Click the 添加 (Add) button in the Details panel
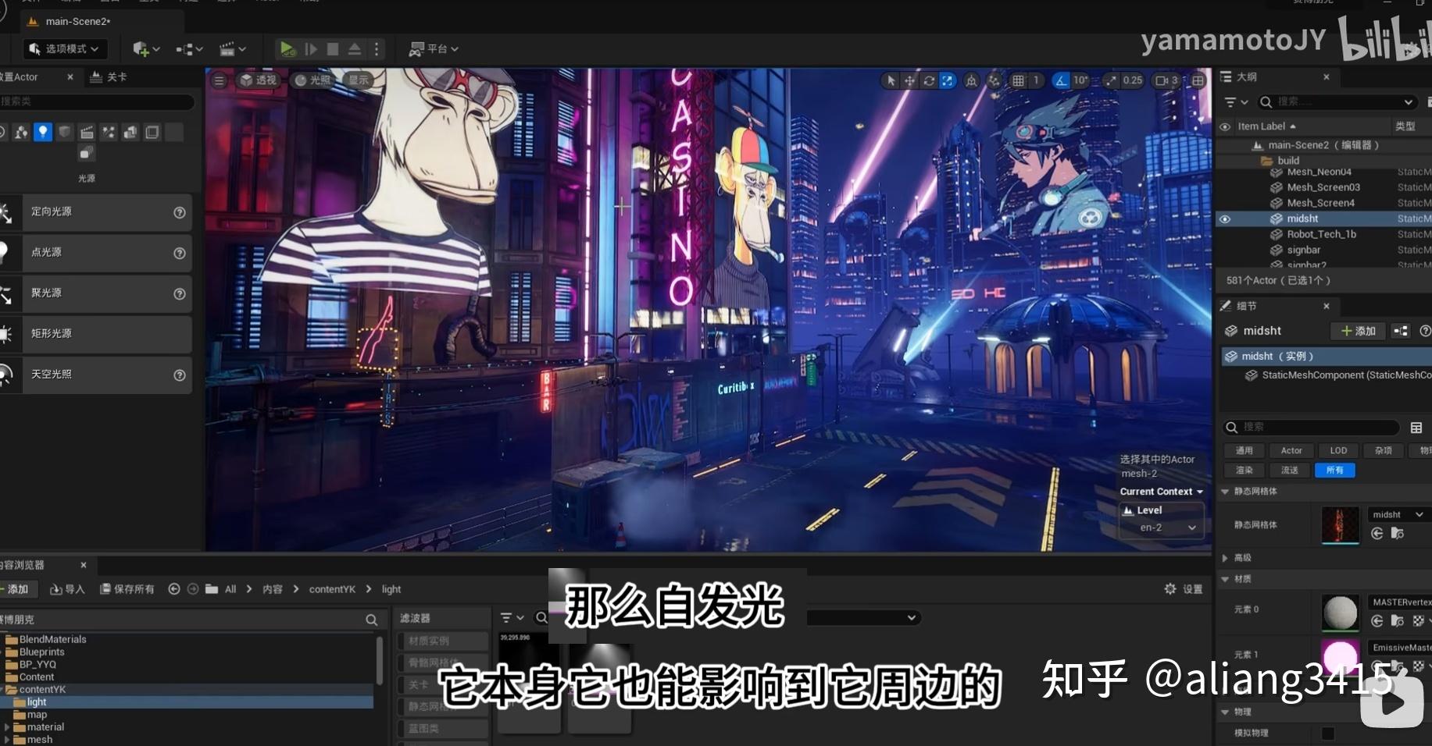The image size is (1432, 746). tap(1358, 331)
